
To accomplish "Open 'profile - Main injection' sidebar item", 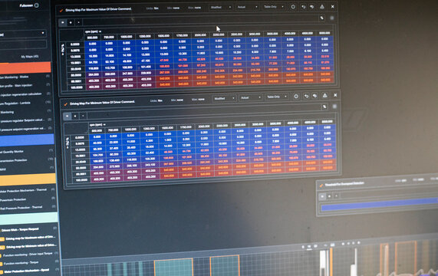I will pyautogui.click(x=16, y=85).
